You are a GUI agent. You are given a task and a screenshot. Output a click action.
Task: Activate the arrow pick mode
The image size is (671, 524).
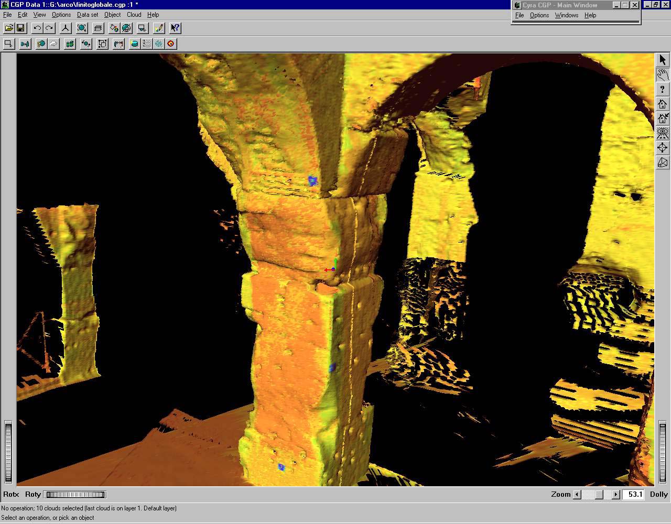click(663, 60)
